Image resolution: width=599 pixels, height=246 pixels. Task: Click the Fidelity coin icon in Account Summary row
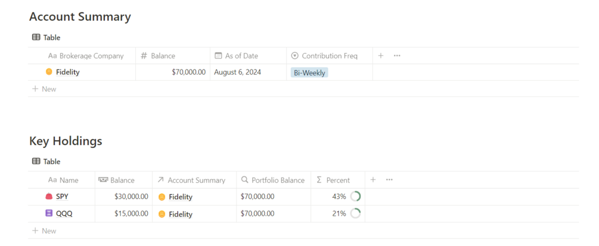tap(49, 72)
